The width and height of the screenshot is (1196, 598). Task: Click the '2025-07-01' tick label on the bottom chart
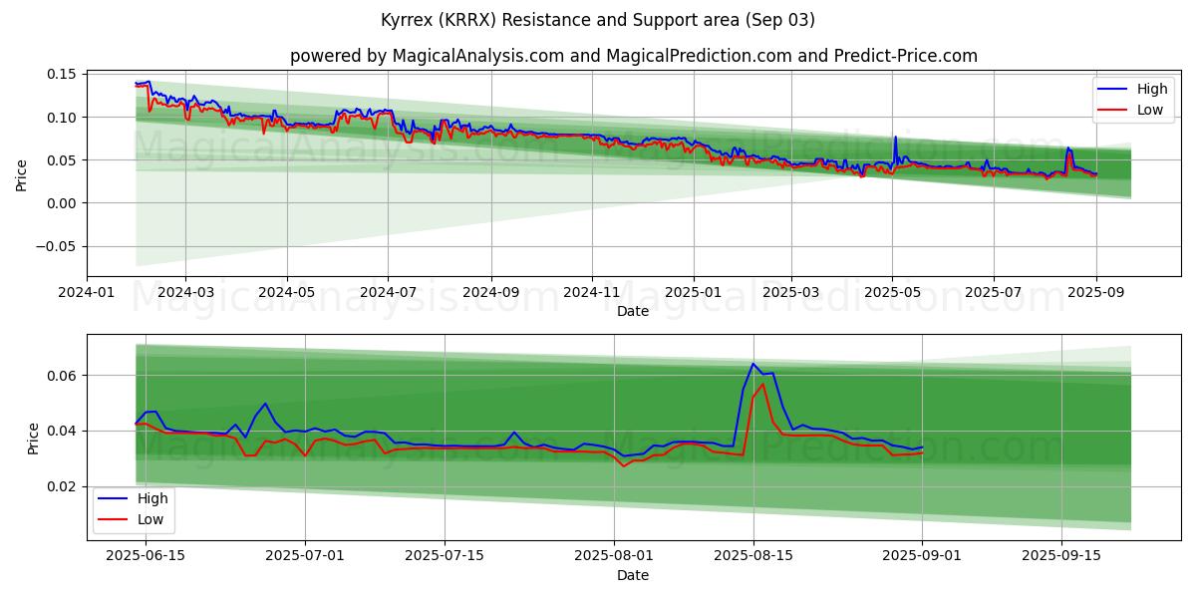(x=305, y=556)
